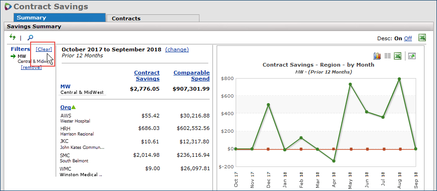Viewport: 437px width, 191px height.
Task: Change the date range period
Action: pyautogui.click(x=177, y=49)
